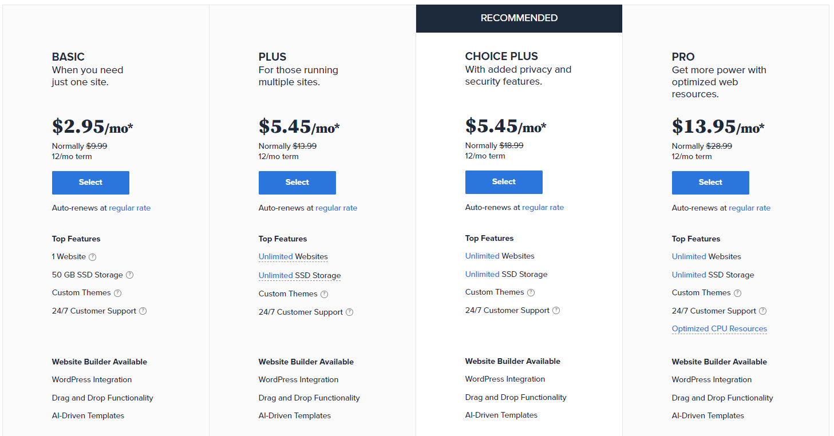Select the Pro hosting plan
Viewport: 834px width, 436px height.
click(x=710, y=183)
